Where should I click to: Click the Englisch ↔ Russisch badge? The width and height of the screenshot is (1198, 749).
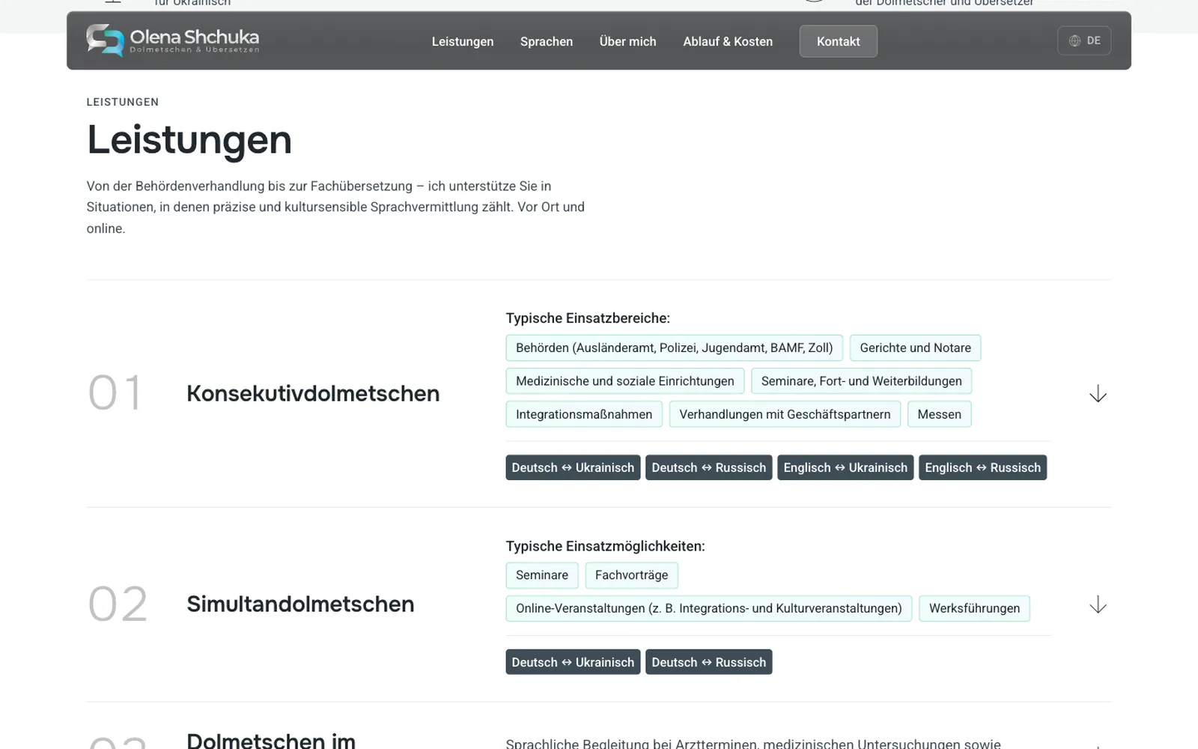(x=982, y=467)
